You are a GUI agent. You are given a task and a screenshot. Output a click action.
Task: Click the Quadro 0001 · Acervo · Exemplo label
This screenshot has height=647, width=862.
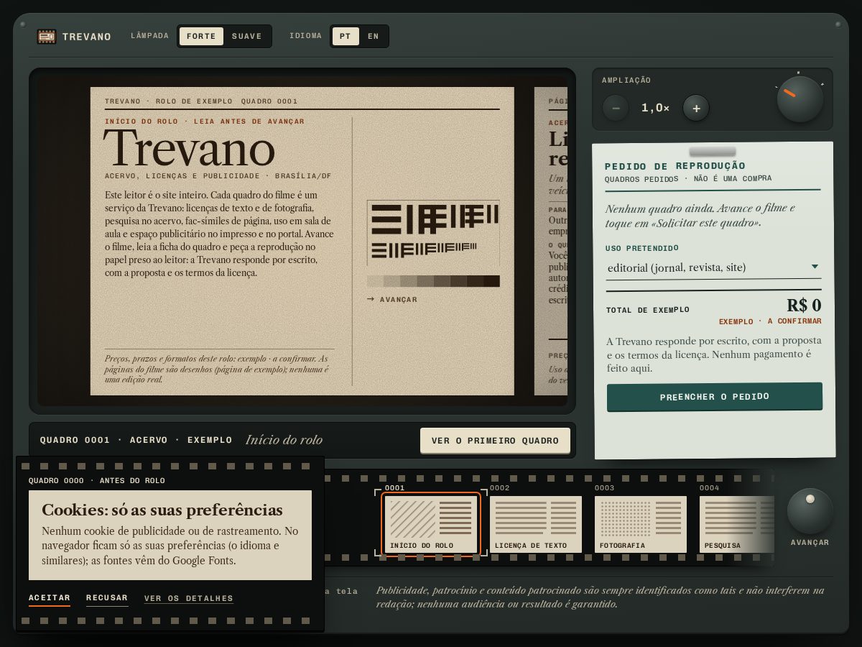pyautogui.click(x=136, y=440)
